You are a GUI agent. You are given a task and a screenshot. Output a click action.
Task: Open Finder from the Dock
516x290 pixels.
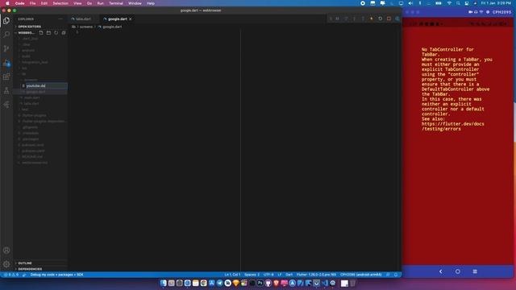[163, 283]
